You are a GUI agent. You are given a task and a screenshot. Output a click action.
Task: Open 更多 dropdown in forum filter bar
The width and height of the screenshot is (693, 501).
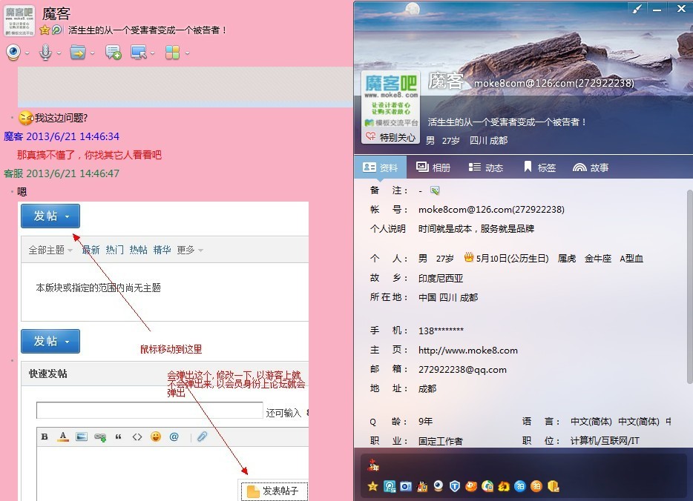click(x=190, y=250)
